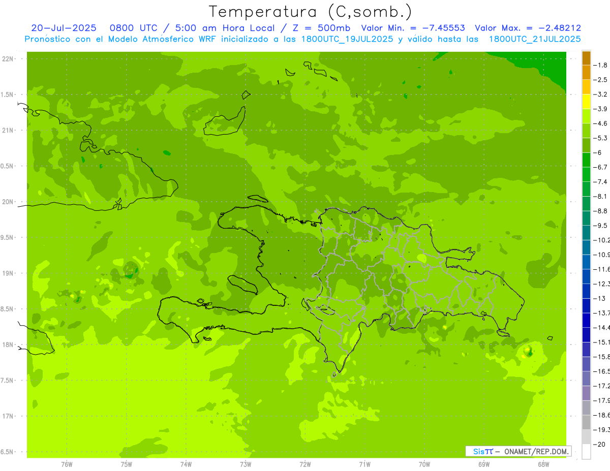Viewport: 610px width, 471px height.
Task: Pick the dark blue swatch just below -13
Action: [586, 306]
